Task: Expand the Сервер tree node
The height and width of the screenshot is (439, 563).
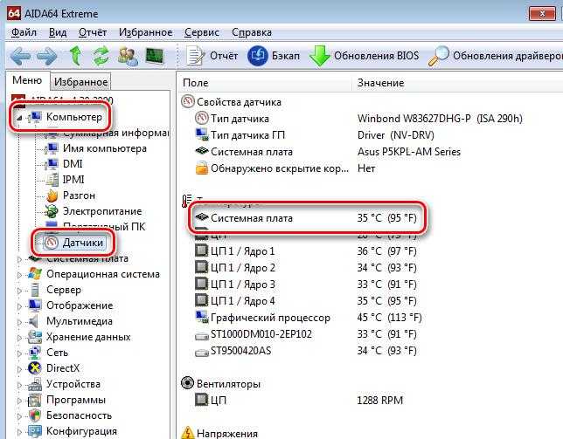Action: tap(19, 291)
